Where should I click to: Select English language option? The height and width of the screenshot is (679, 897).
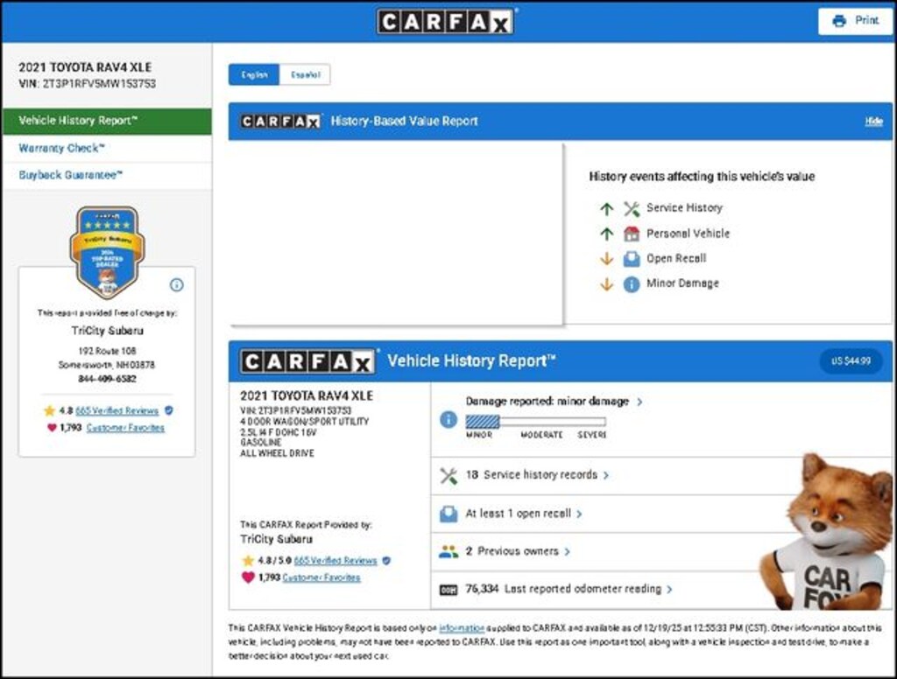click(254, 75)
